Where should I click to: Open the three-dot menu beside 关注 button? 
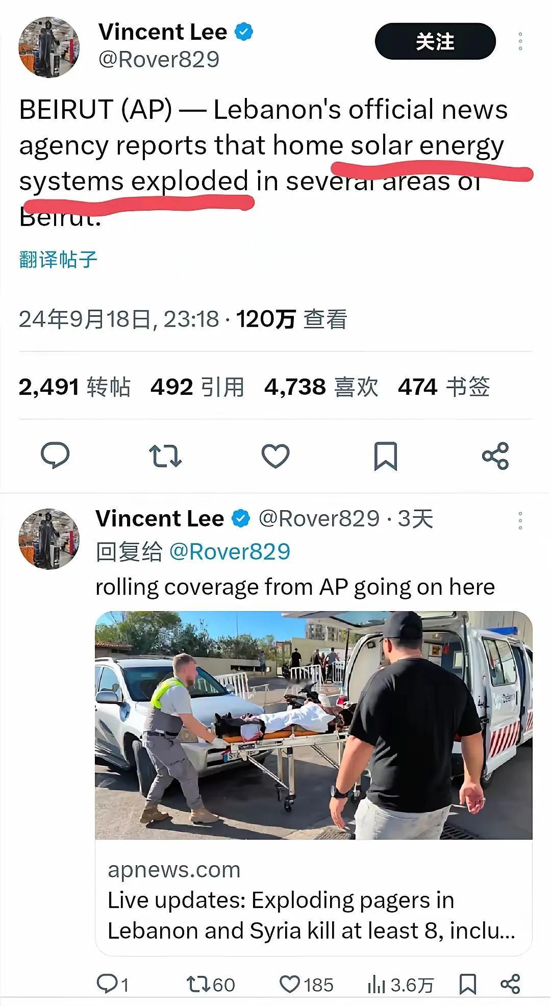point(520,41)
